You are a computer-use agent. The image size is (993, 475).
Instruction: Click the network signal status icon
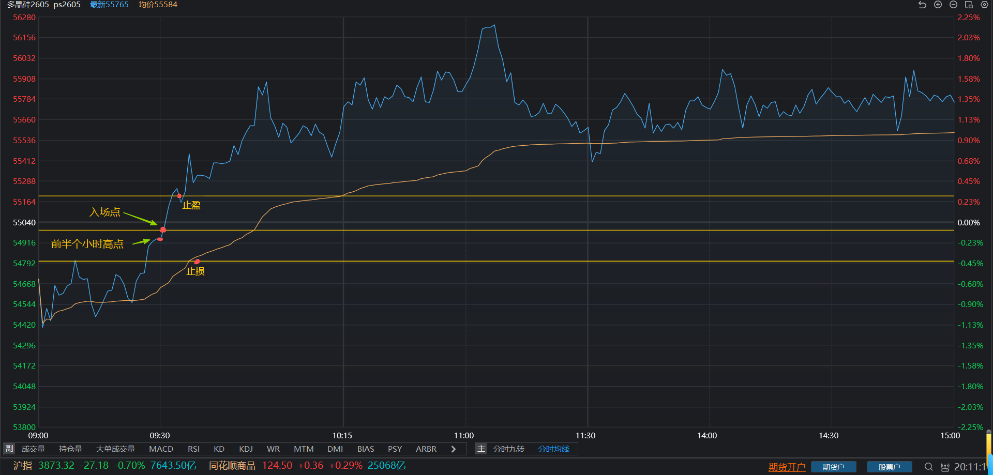[944, 467]
